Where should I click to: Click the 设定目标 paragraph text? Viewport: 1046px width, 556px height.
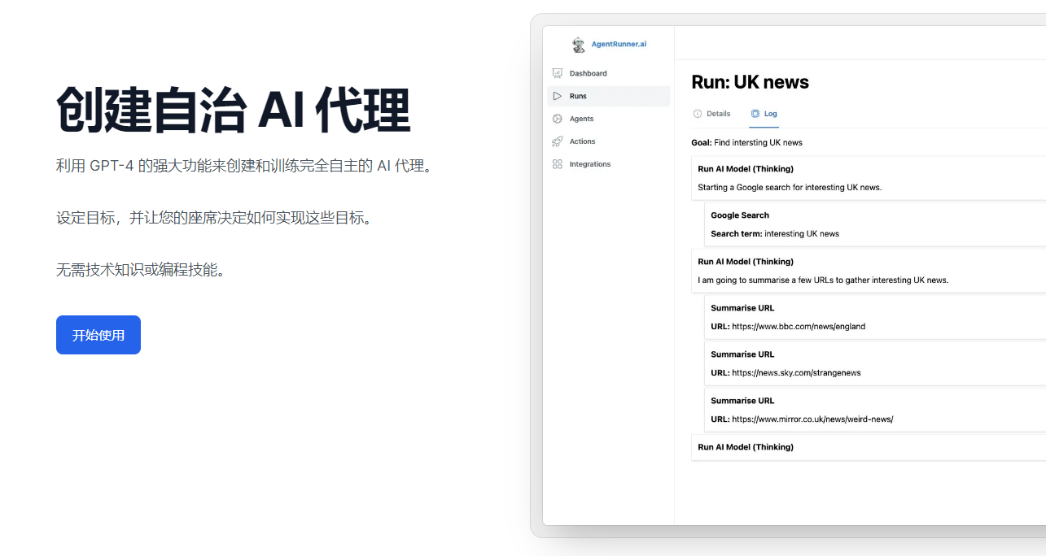tap(215, 218)
